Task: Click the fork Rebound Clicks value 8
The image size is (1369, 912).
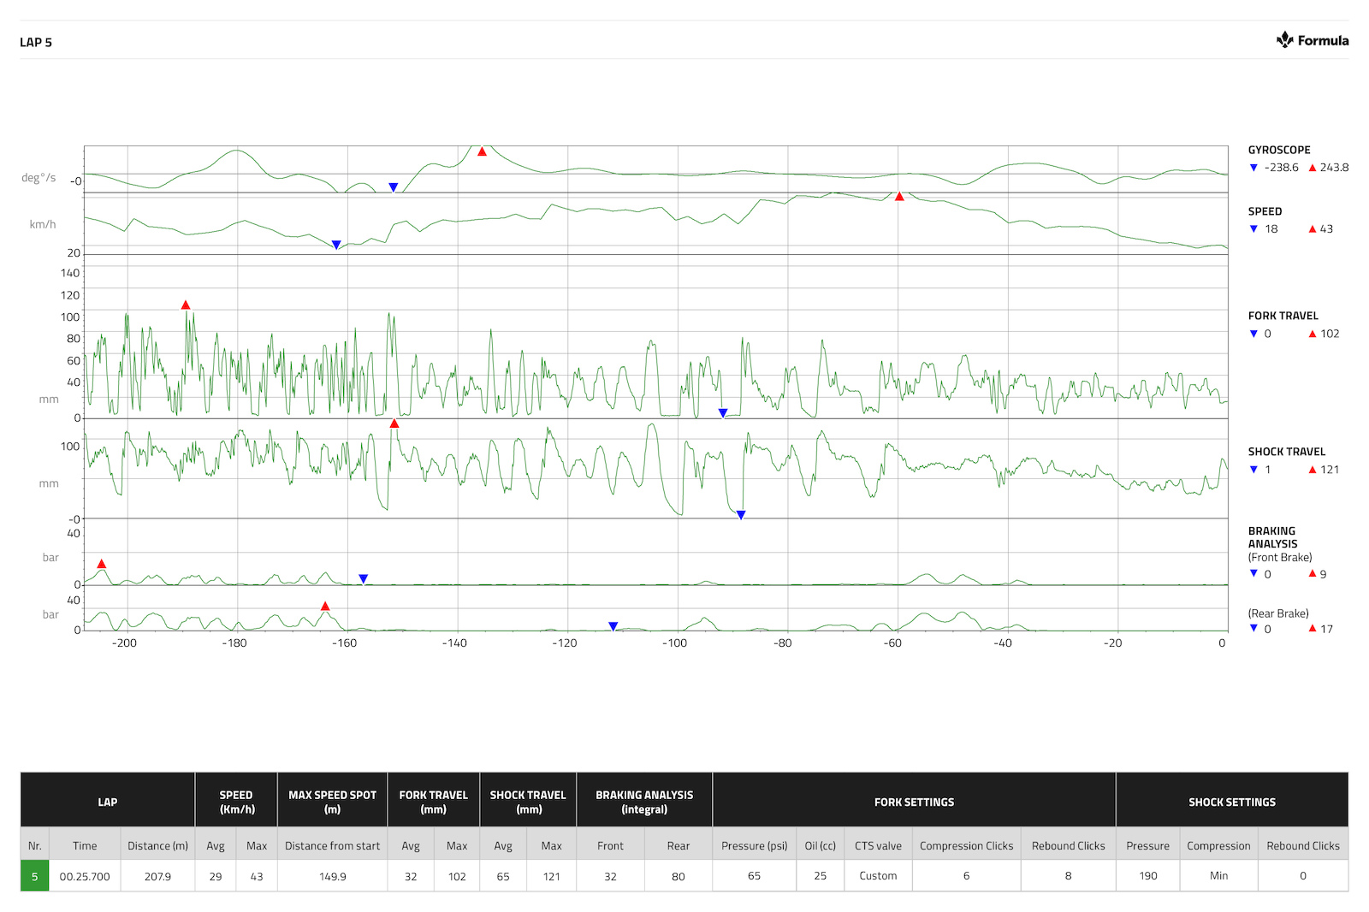Action: 1068,876
